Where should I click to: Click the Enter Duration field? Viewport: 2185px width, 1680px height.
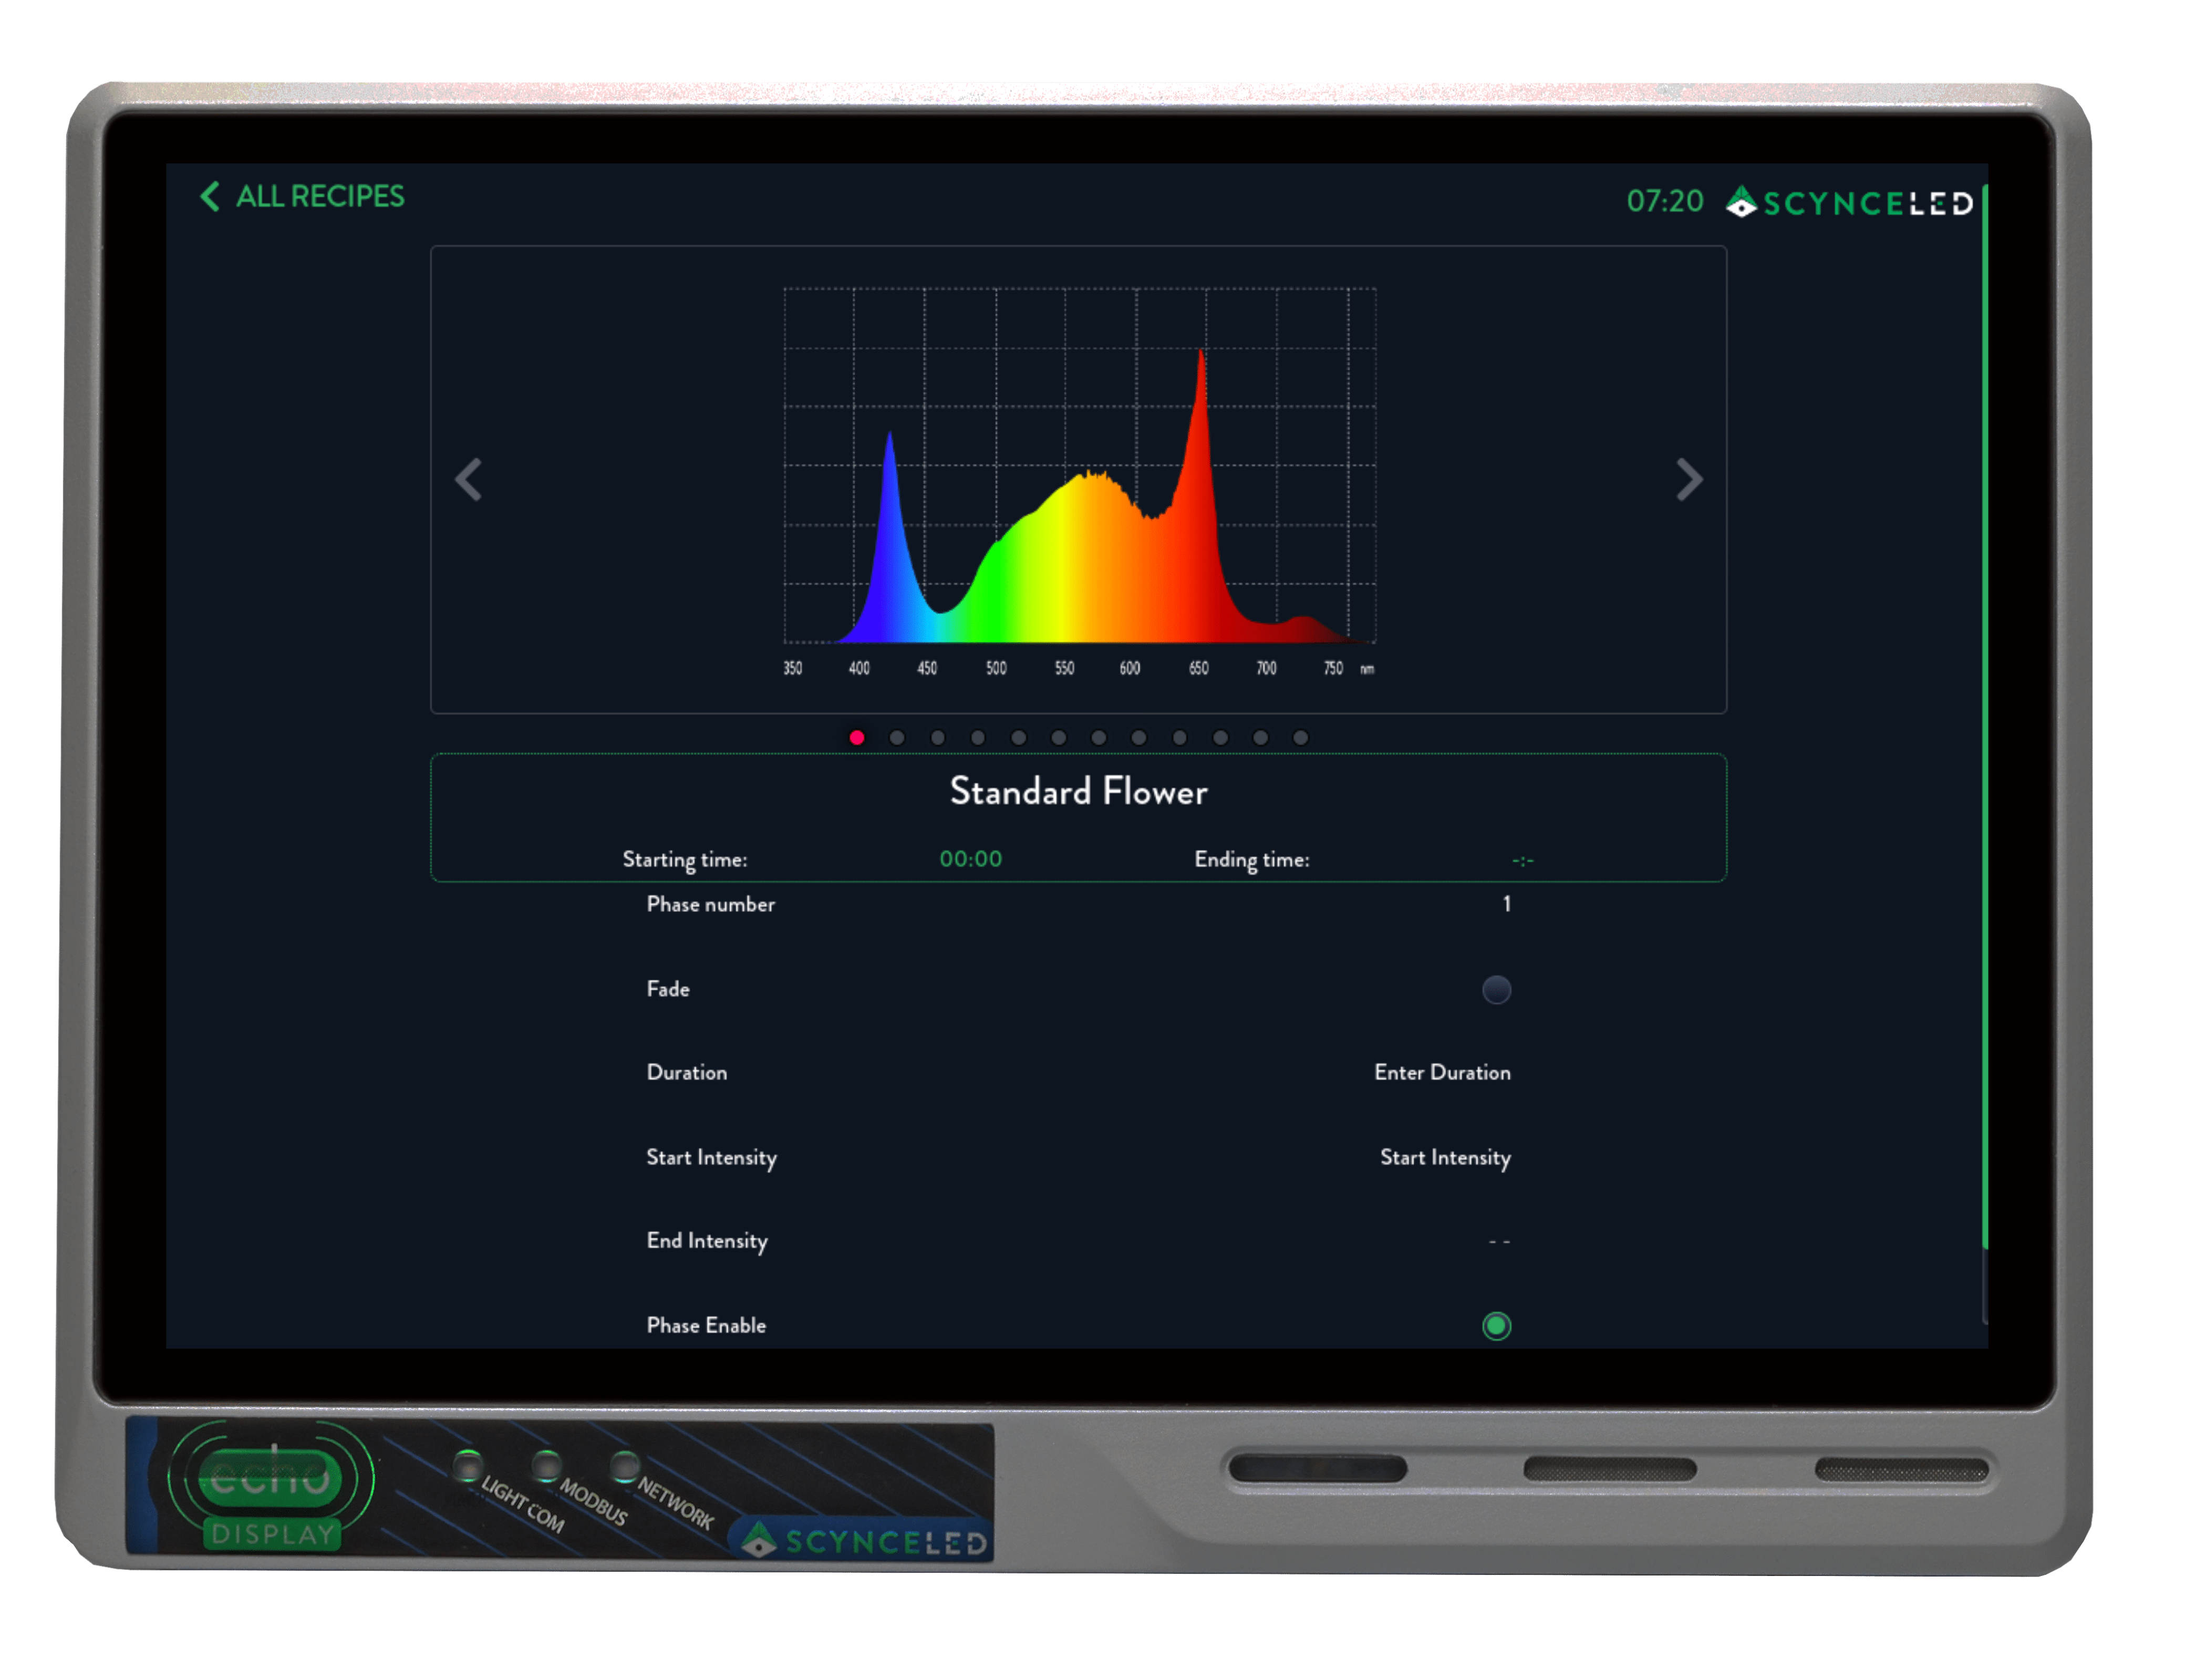[1442, 1073]
